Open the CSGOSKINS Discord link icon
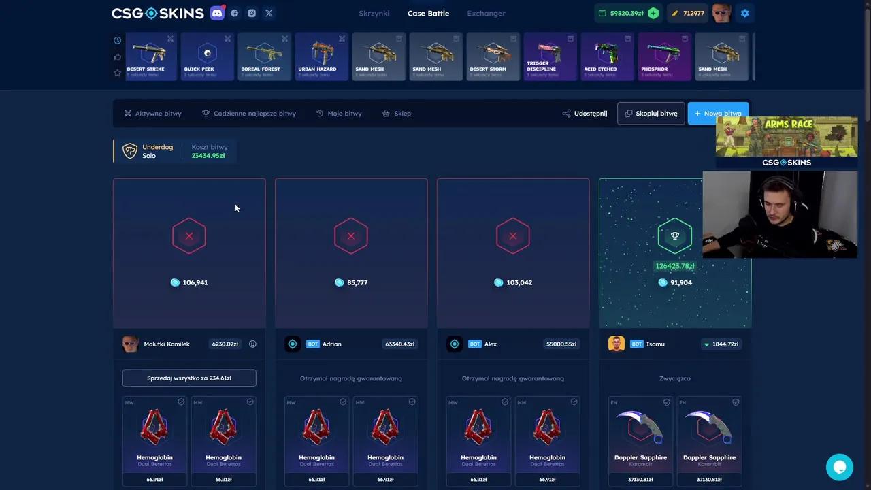This screenshot has width=871, height=490. click(217, 13)
